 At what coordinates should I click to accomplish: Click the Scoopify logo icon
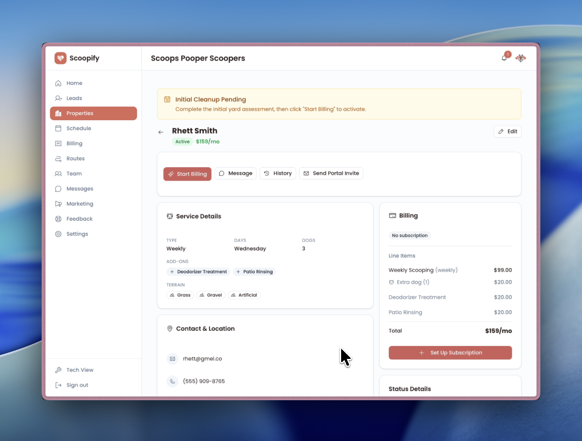point(60,58)
